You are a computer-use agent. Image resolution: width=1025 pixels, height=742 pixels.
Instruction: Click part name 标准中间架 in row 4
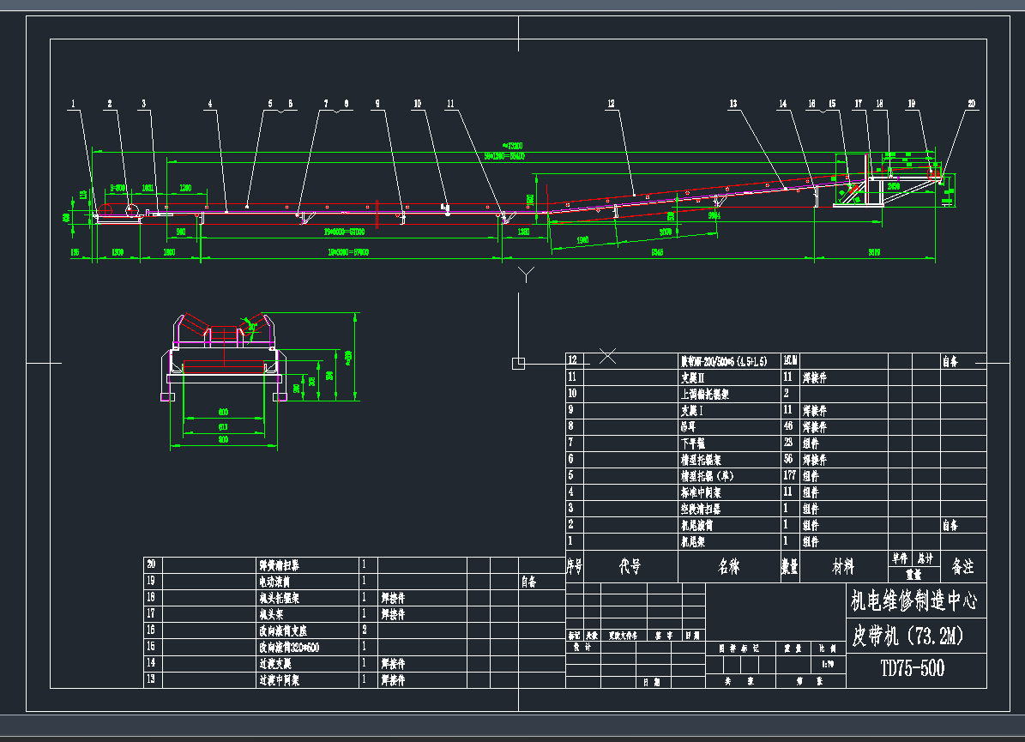tap(701, 492)
